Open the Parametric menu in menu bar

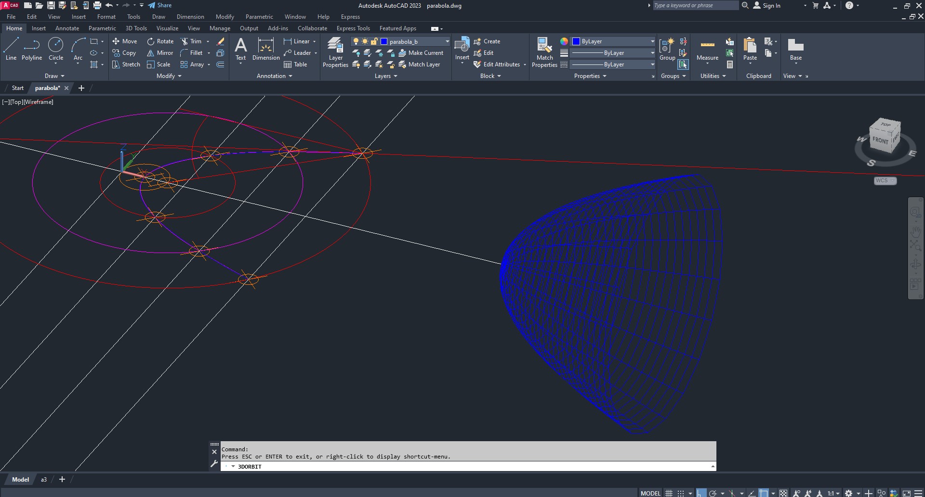[x=259, y=17]
